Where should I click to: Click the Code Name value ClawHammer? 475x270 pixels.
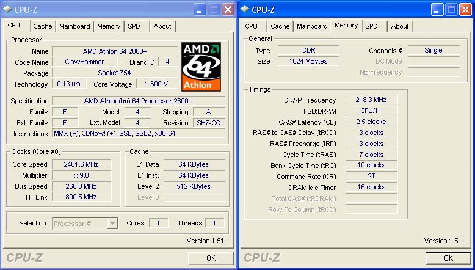(x=84, y=62)
